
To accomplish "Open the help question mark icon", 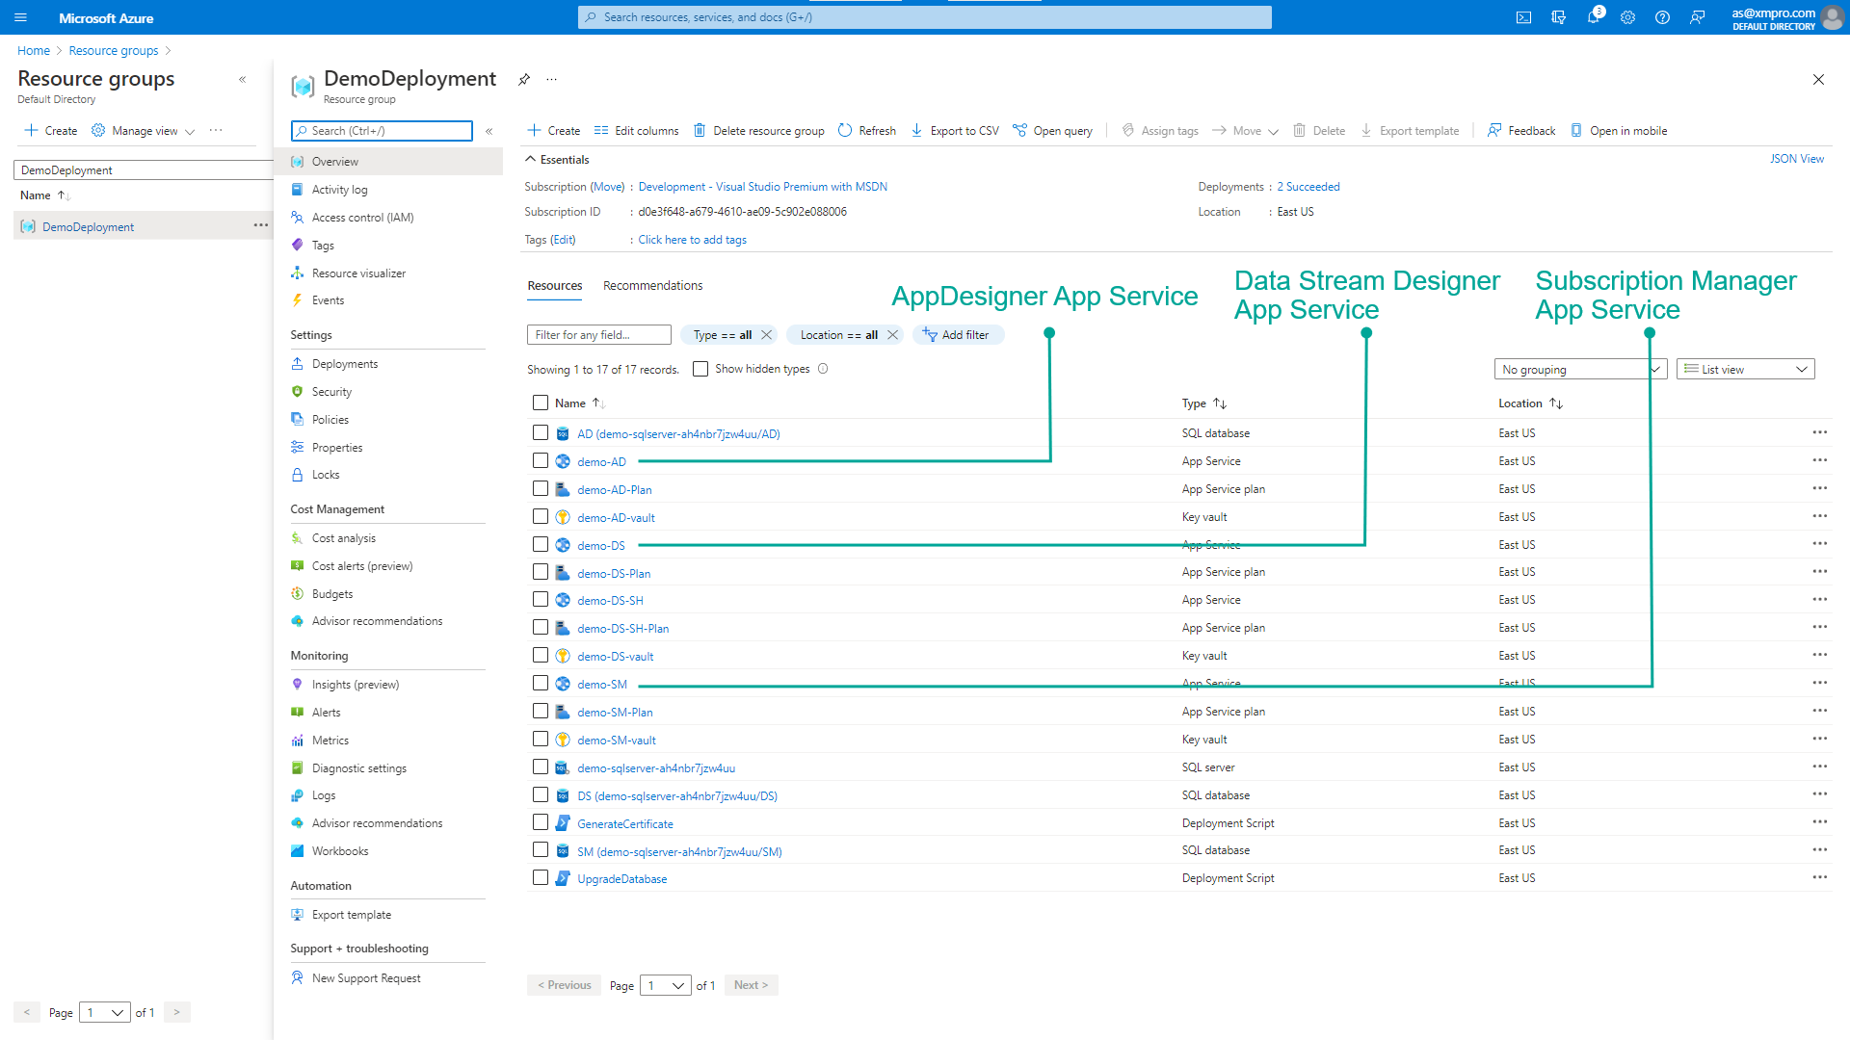I will (1662, 17).
